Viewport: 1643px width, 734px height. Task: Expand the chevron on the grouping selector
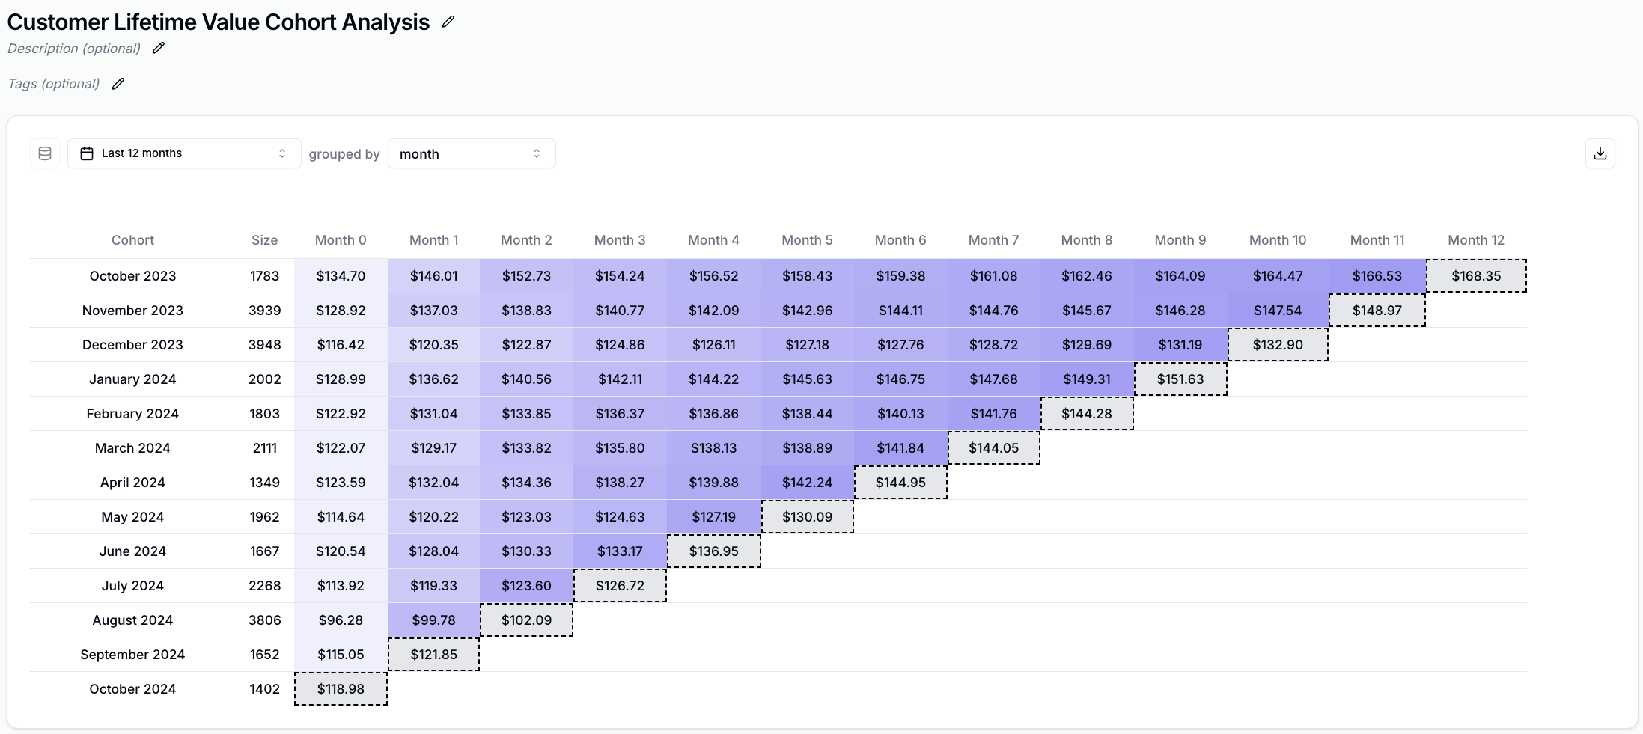(x=536, y=153)
